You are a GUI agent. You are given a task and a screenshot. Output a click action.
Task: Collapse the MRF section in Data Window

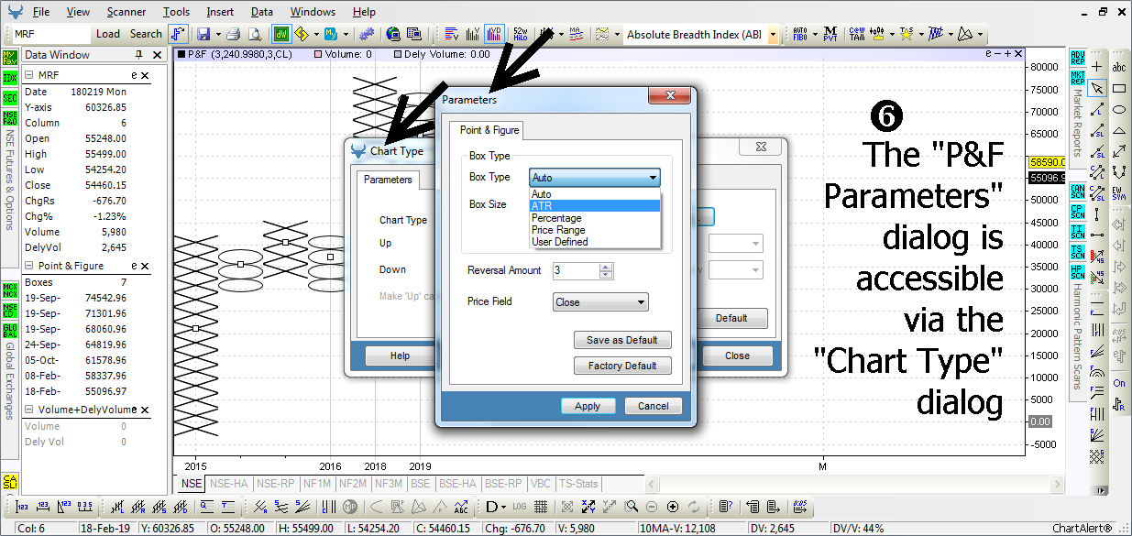(x=28, y=76)
